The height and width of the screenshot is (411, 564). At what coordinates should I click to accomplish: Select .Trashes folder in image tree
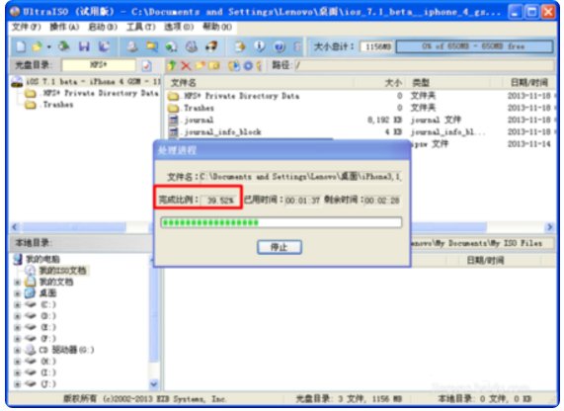pyautogui.click(x=58, y=105)
